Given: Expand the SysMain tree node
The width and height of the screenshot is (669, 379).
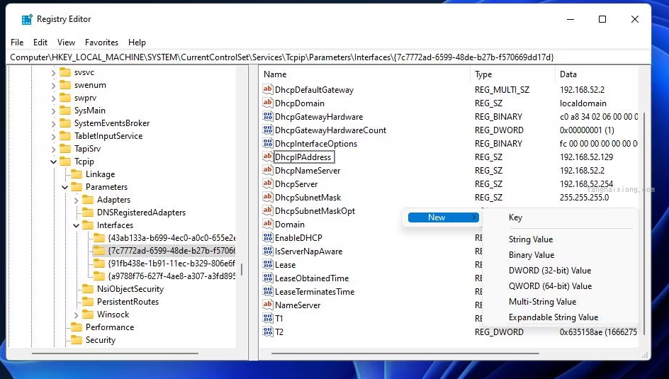Looking at the screenshot, I should tap(53, 111).
